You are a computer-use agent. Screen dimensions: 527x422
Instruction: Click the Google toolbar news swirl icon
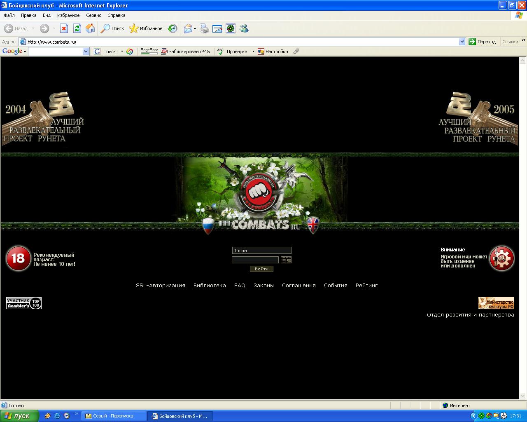pos(130,52)
